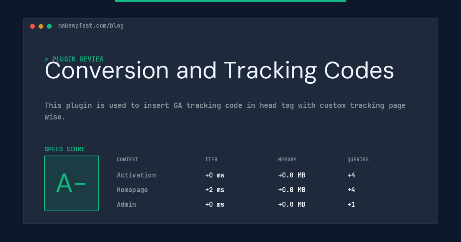This screenshot has height=242, width=461.
Task: Click the Activation TTFB value +0 ms
Action: click(x=215, y=175)
